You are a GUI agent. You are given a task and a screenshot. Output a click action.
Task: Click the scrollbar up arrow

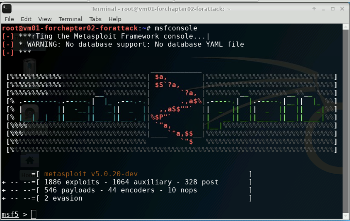[346, 27]
